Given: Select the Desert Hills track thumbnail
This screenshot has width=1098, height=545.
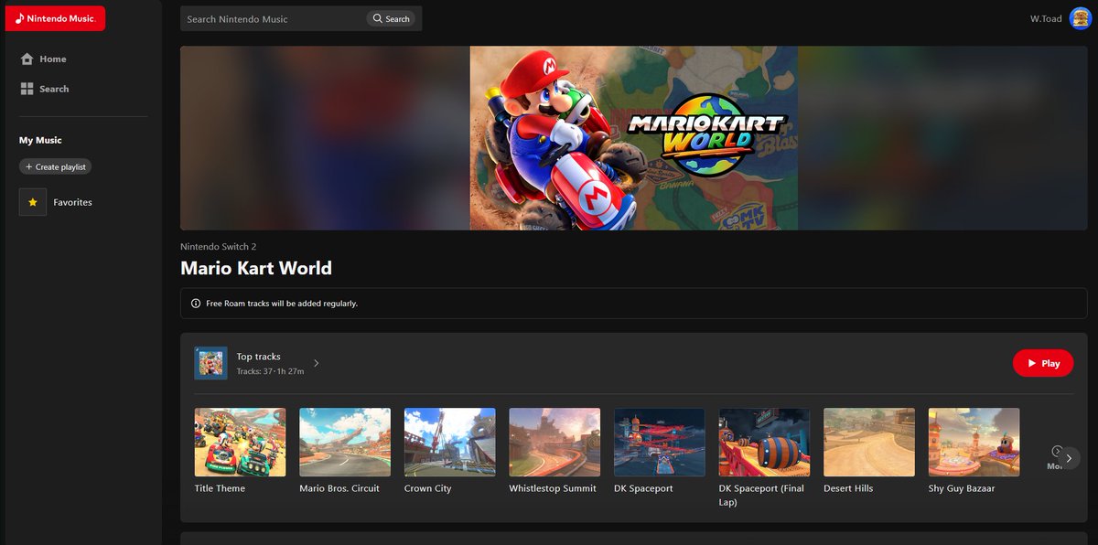Looking at the screenshot, I should [869, 442].
